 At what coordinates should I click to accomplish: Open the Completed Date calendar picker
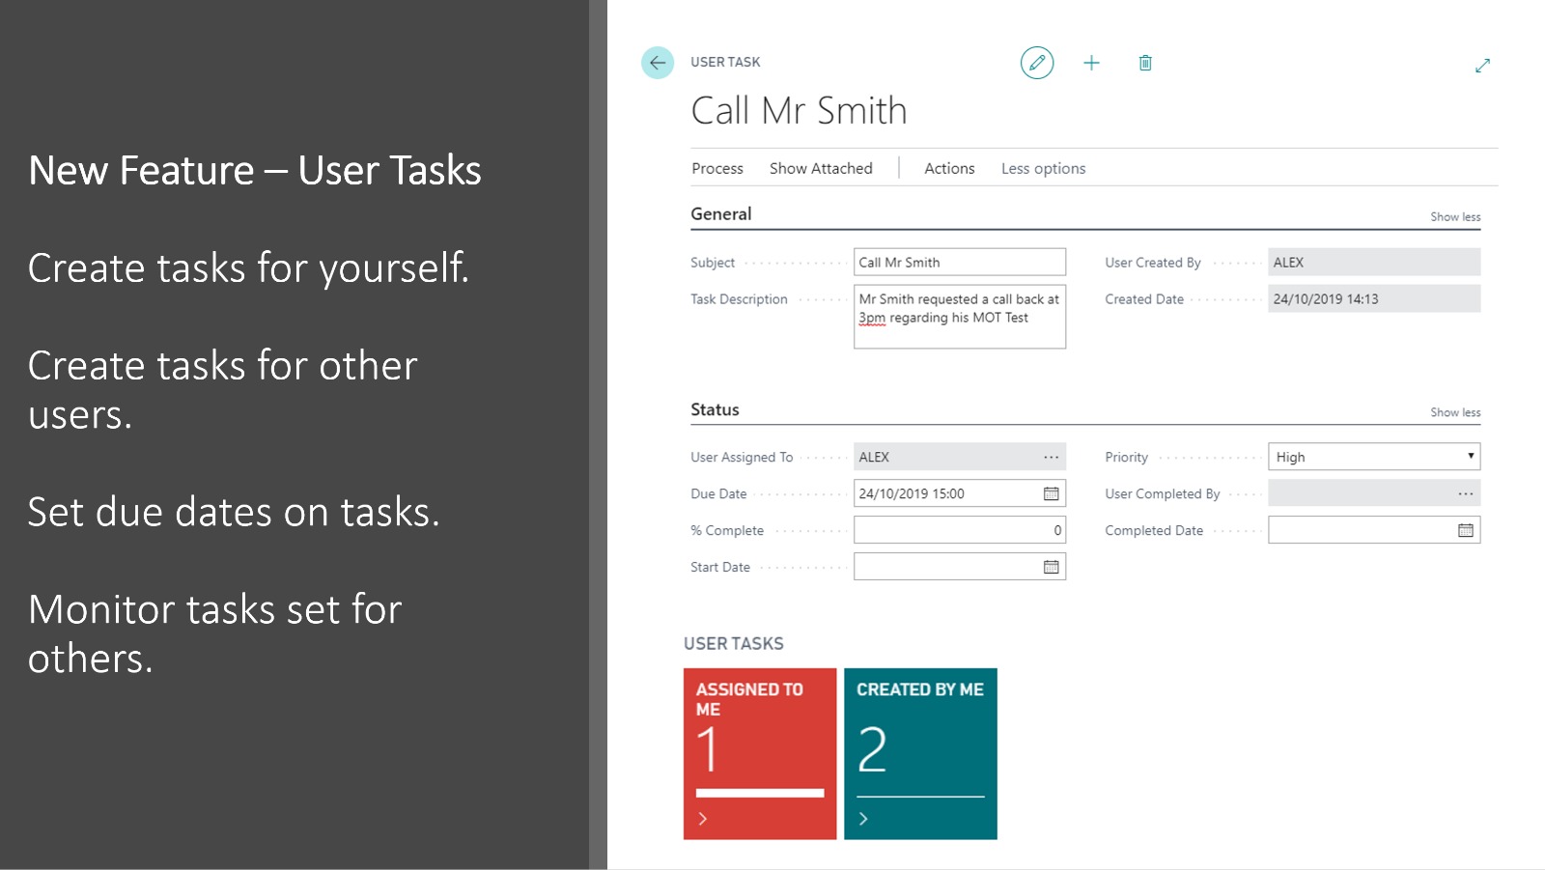(x=1465, y=530)
